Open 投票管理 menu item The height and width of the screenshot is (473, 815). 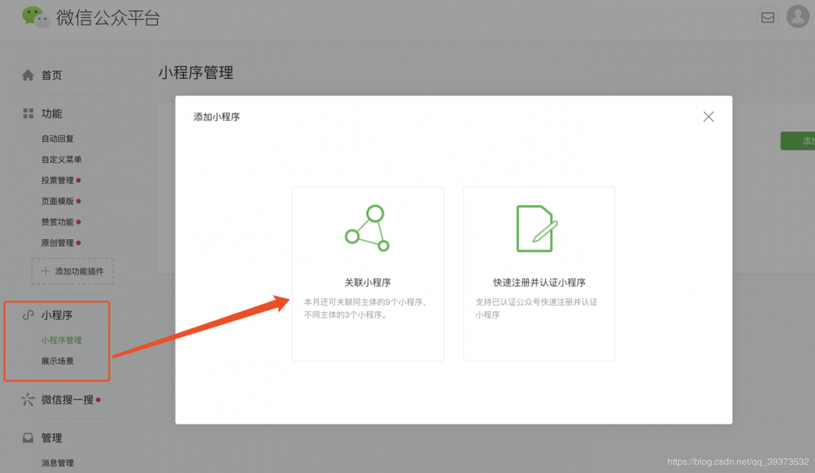[x=58, y=181]
